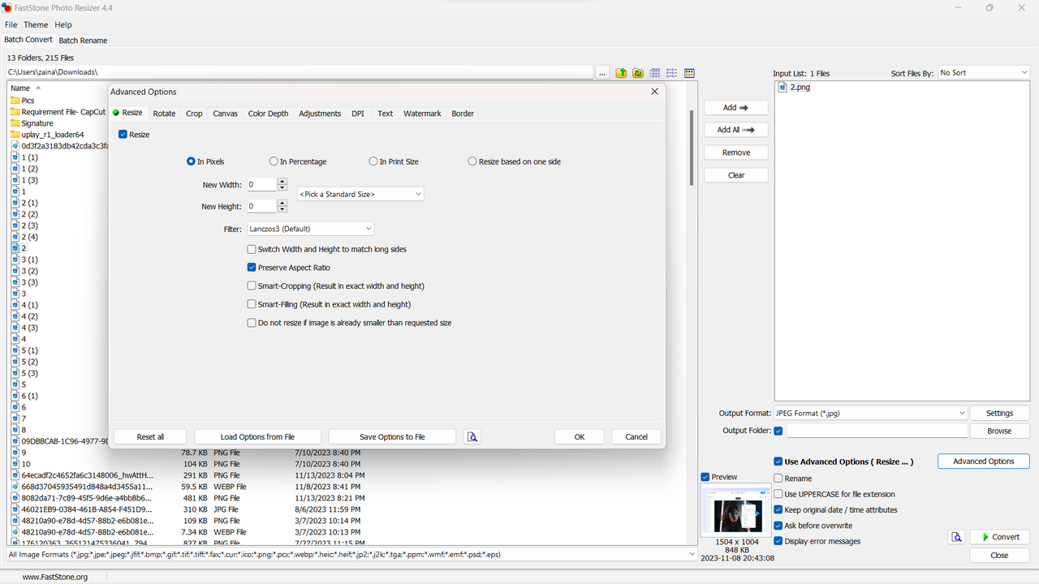Refresh the file list
1039x584 pixels.
tap(638, 73)
